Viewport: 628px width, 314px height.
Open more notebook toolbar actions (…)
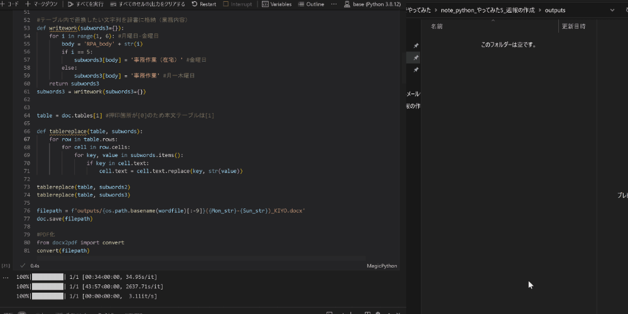[334, 4]
